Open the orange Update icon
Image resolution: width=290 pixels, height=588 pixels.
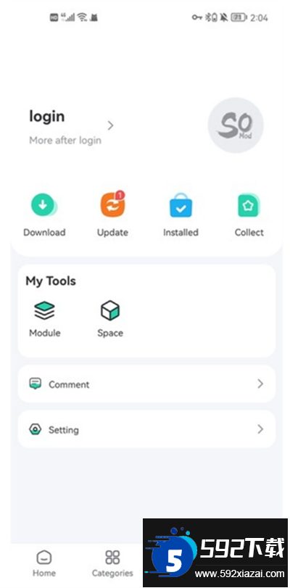[112, 205]
